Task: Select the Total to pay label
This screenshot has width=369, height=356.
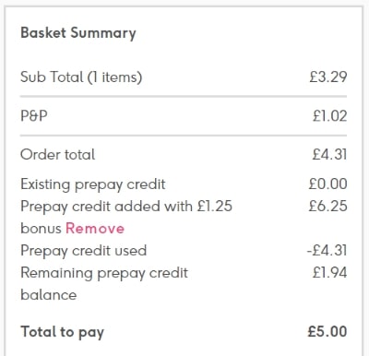Action: click(63, 332)
